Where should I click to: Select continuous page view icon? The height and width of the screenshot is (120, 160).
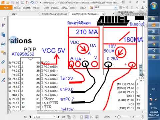[87, 117]
